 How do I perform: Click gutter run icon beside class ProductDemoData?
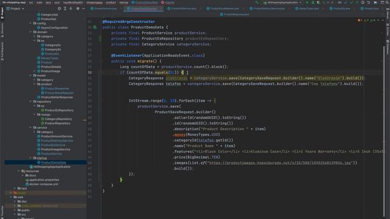click(95, 27)
